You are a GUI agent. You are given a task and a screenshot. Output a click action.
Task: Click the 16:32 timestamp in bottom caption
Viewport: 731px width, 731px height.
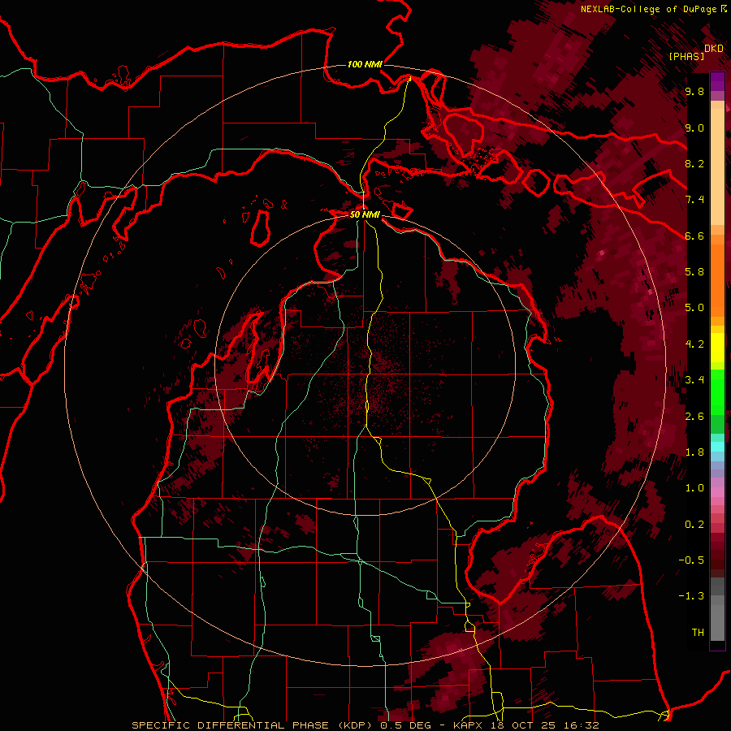click(582, 725)
